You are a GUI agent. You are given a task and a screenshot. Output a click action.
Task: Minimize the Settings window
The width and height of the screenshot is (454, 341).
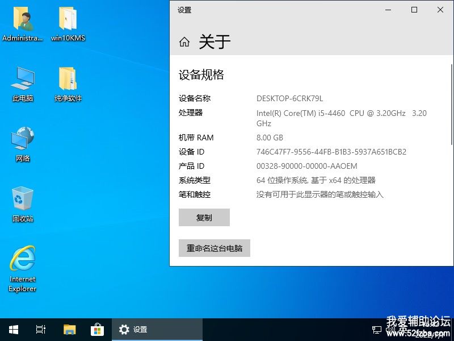pyautogui.click(x=388, y=10)
